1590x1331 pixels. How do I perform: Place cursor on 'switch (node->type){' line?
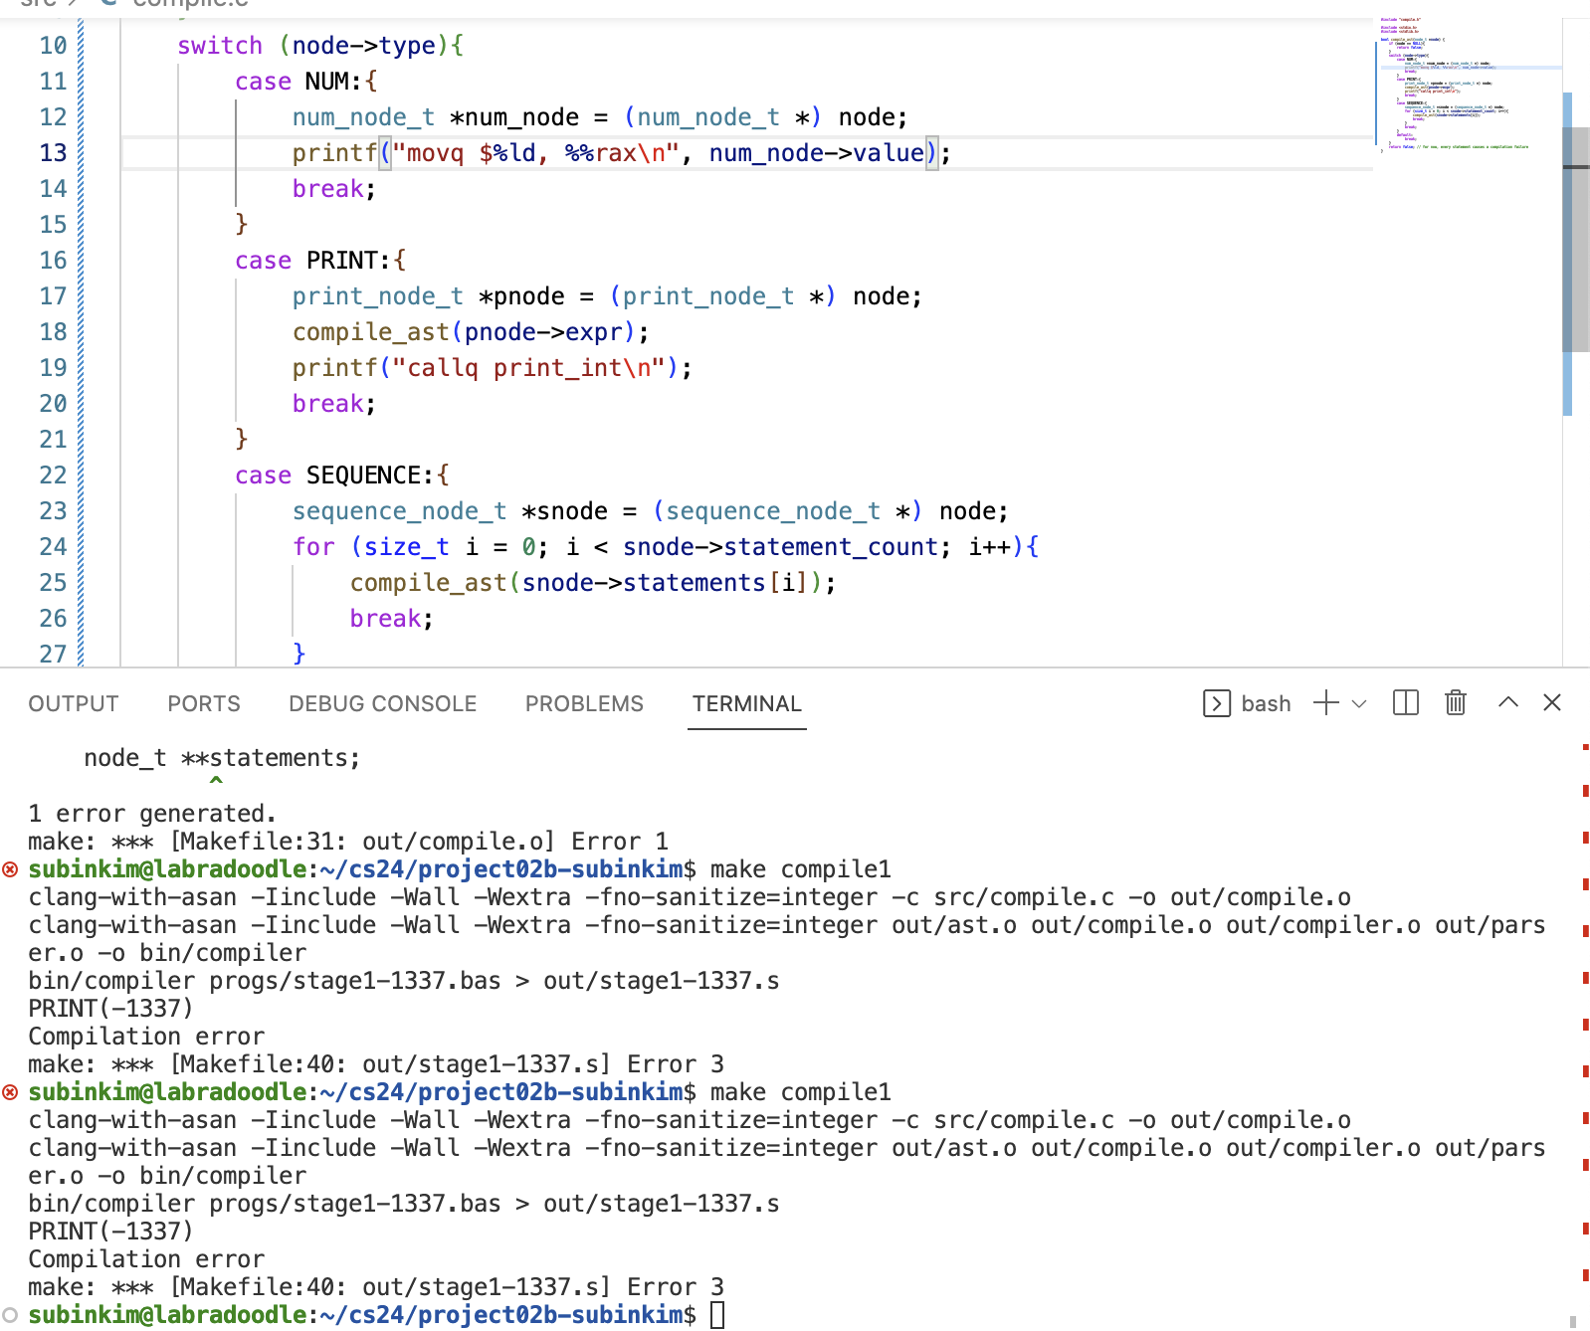(x=320, y=46)
